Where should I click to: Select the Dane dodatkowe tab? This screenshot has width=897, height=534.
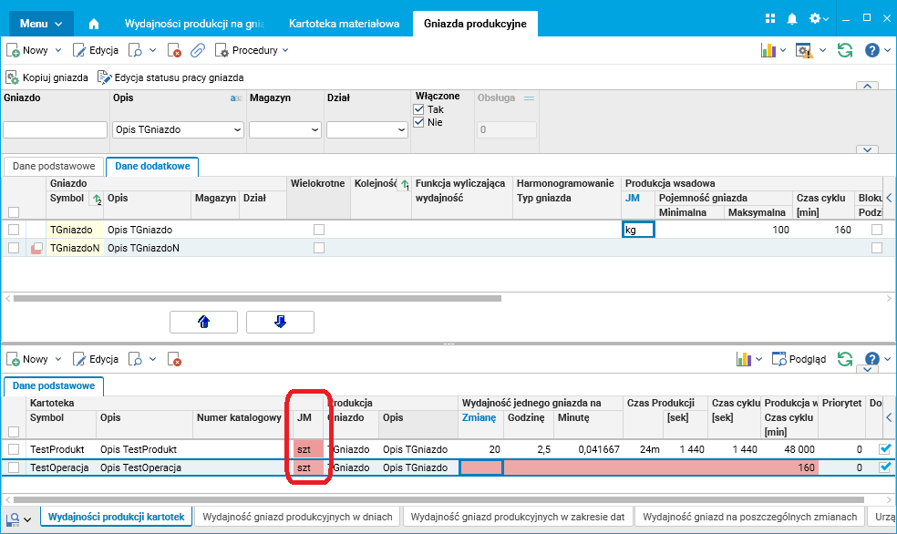pos(152,167)
